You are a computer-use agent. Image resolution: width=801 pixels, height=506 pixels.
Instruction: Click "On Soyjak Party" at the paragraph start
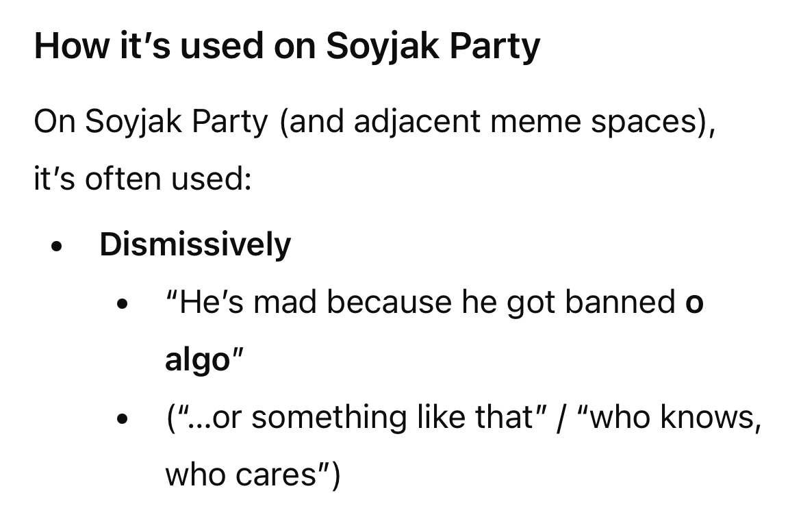click(151, 122)
